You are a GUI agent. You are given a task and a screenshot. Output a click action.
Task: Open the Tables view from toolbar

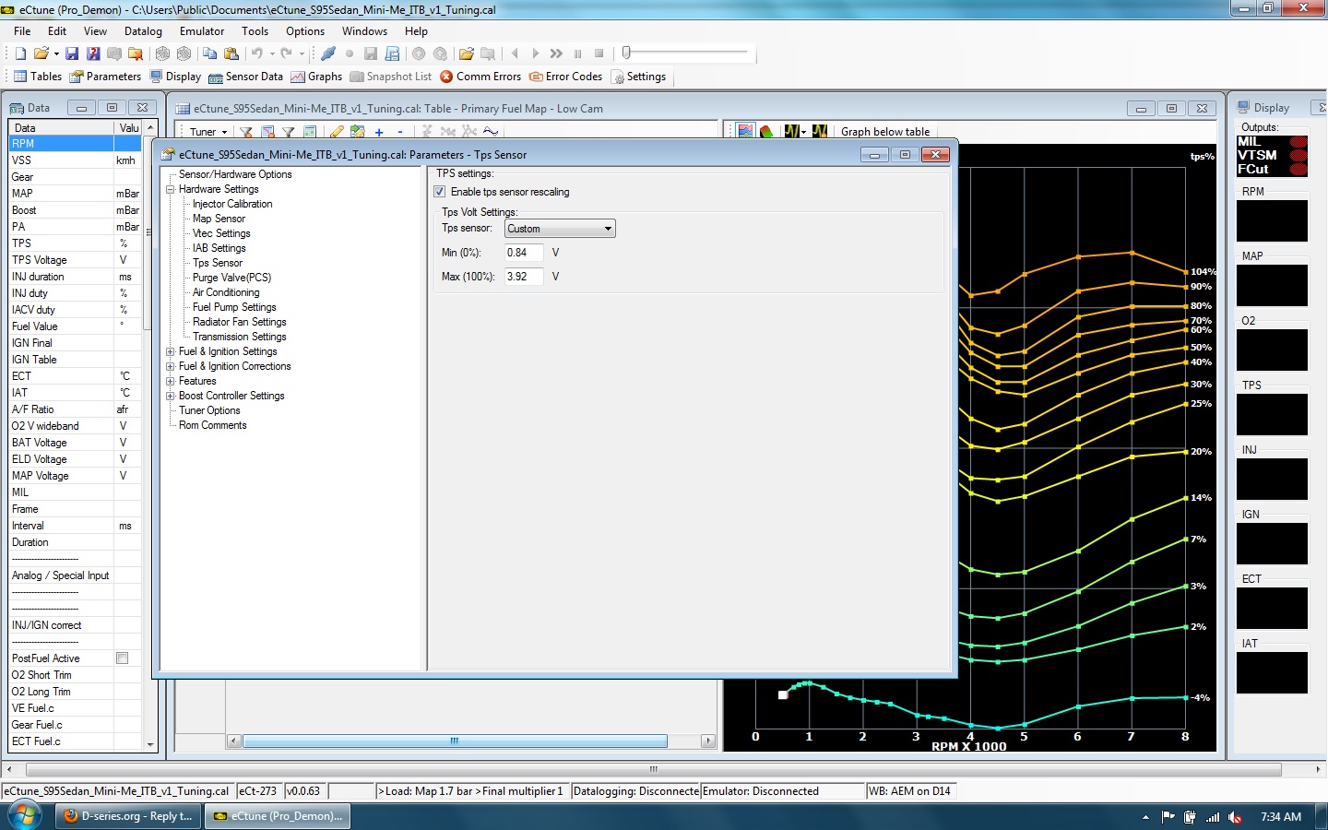pos(38,77)
